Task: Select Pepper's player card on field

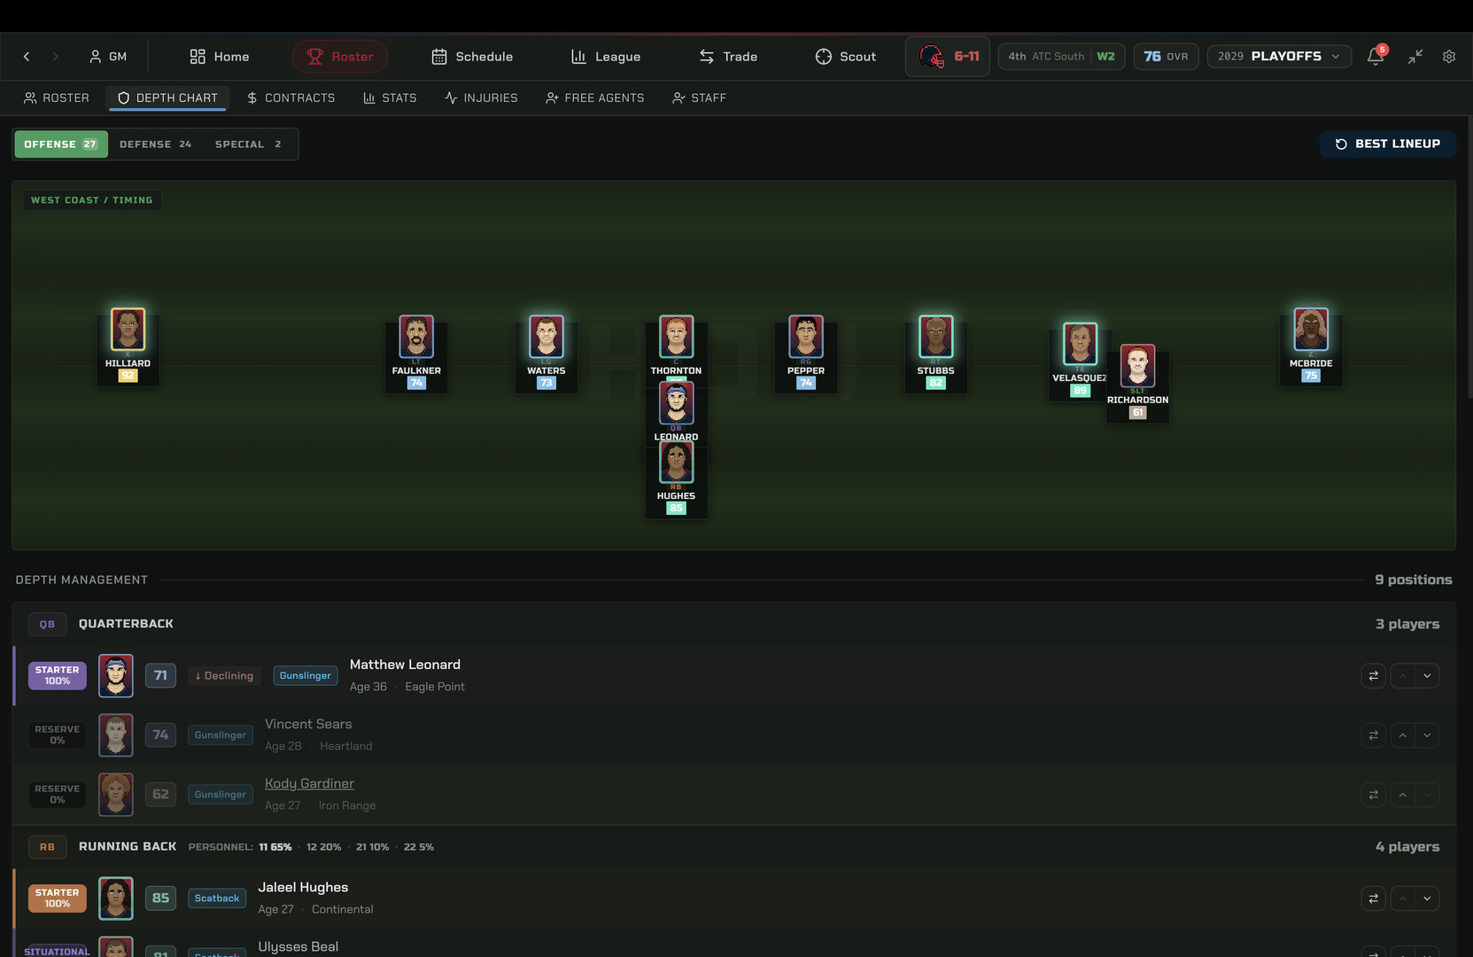Action: pyautogui.click(x=806, y=354)
